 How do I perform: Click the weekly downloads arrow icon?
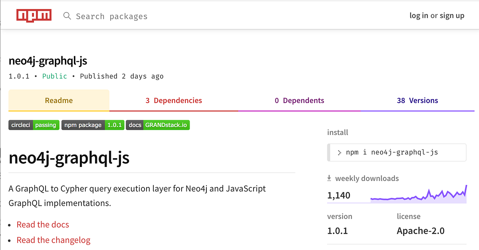(329, 178)
